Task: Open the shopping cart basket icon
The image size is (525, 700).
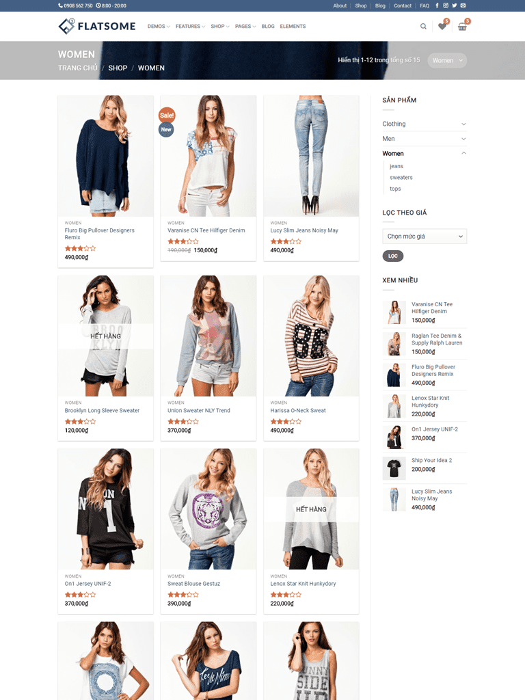Action: click(463, 27)
